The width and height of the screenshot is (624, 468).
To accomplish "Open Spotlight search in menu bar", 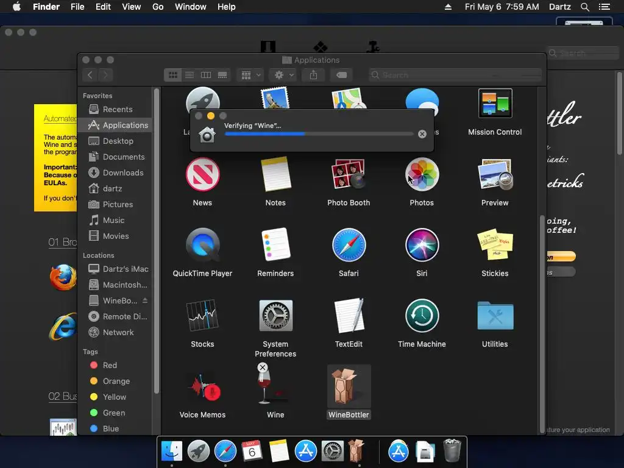I will [x=584, y=7].
